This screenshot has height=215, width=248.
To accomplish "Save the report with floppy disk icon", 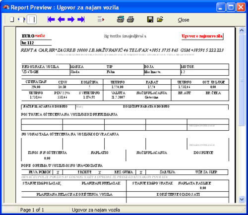I will pos(150,19).
